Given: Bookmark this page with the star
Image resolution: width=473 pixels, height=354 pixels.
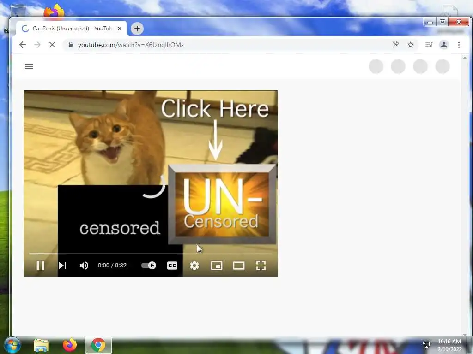Looking at the screenshot, I should [411, 45].
